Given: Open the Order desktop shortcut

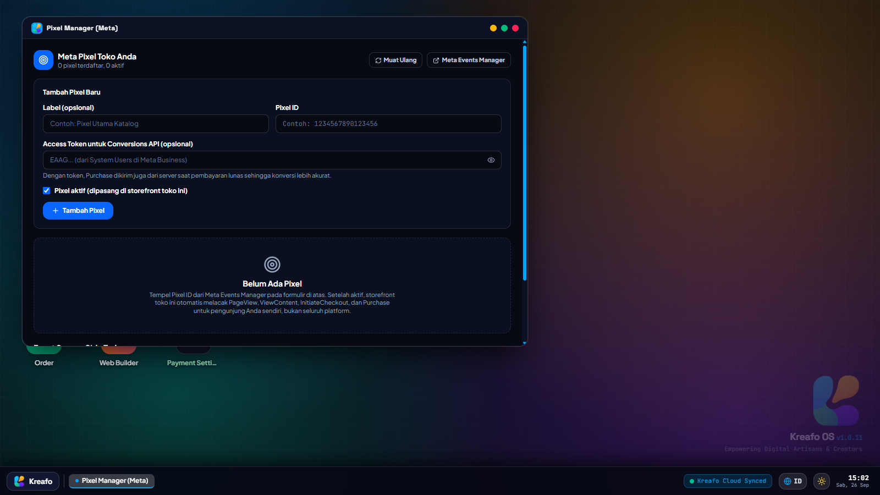Looking at the screenshot, I should pos(44,356).
